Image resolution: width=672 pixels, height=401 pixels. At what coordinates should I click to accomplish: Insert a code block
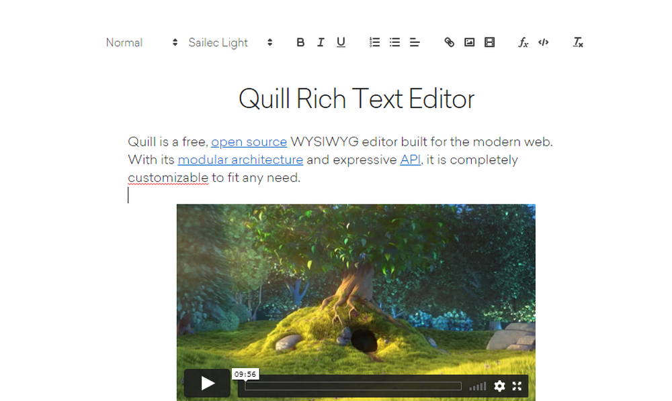544,42
